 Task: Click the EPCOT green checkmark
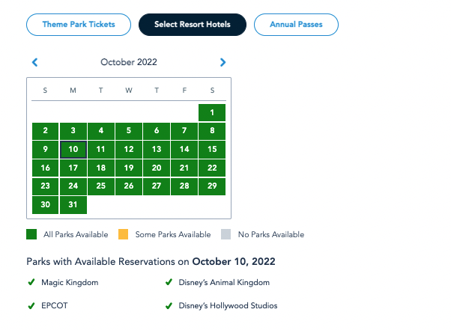[x=31, y=306]
